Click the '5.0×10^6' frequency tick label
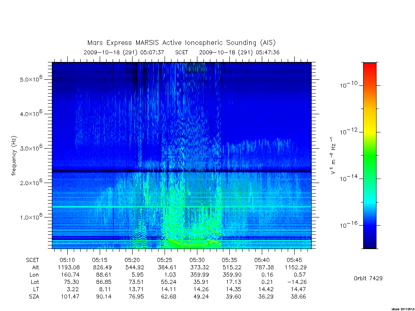Image resolution: width=415 pixels, height=311 pixels. click(31, 79)
